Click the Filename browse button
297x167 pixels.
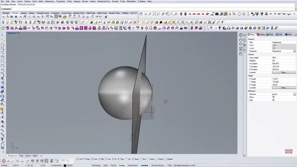(x=294, y=94)
